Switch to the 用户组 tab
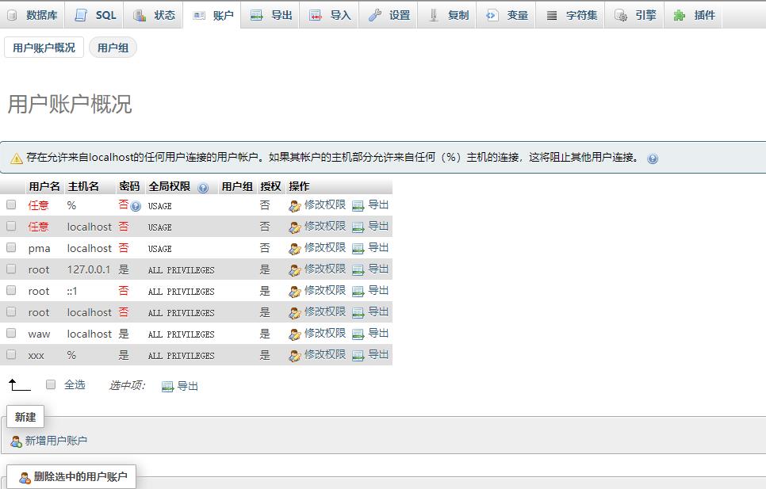The width and height of the screenshot is (766, 489). coord(112,47)
